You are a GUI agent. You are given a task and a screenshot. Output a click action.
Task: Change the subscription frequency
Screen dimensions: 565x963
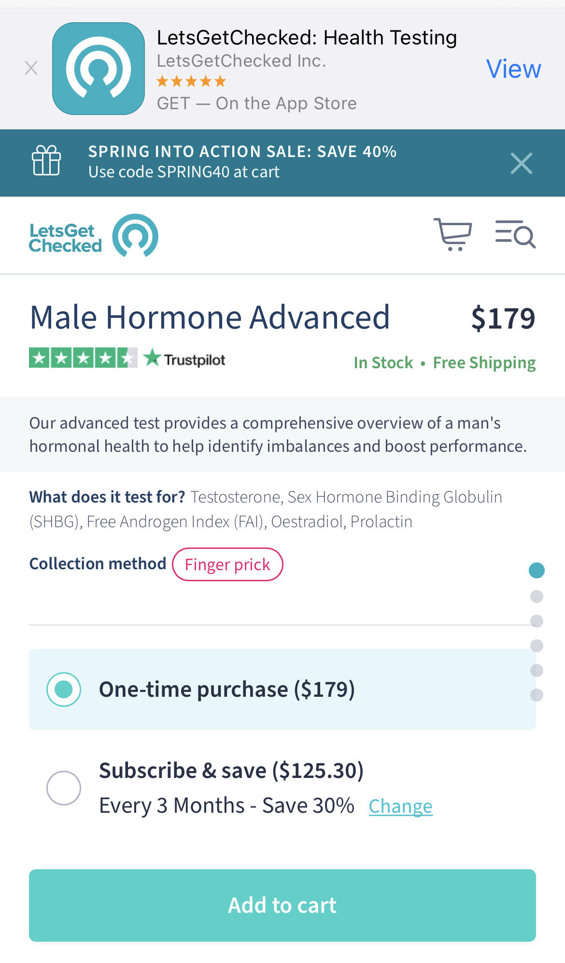click(400, 806)
